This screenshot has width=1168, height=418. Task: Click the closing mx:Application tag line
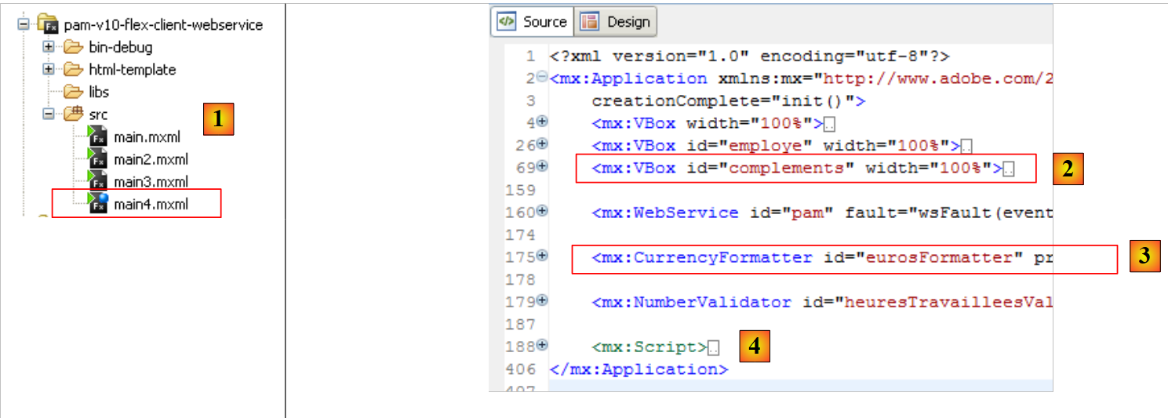639,369
